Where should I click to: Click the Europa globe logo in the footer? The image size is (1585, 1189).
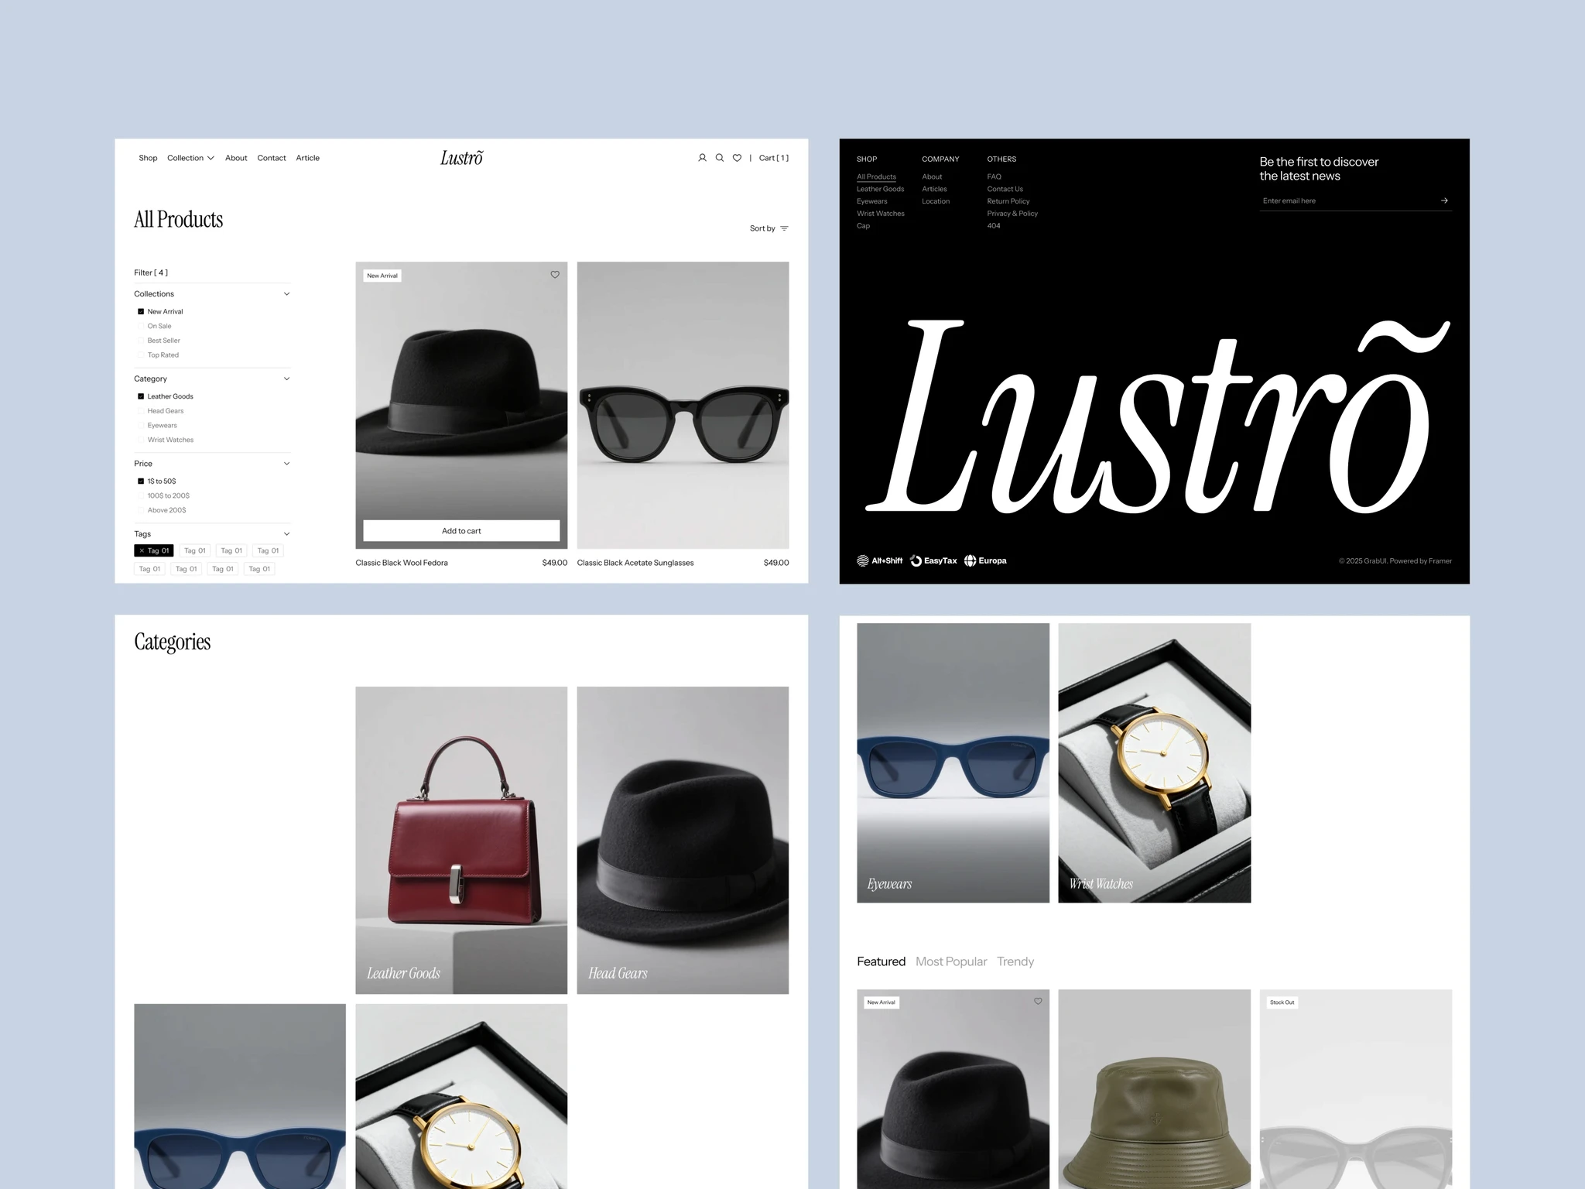point(984,560)
